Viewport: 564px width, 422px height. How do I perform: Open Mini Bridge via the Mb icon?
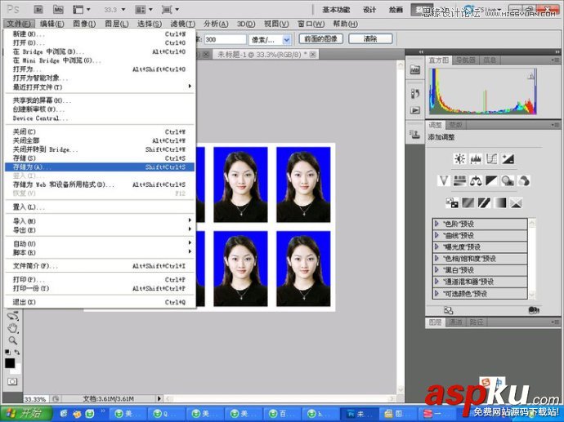point(58,9)
